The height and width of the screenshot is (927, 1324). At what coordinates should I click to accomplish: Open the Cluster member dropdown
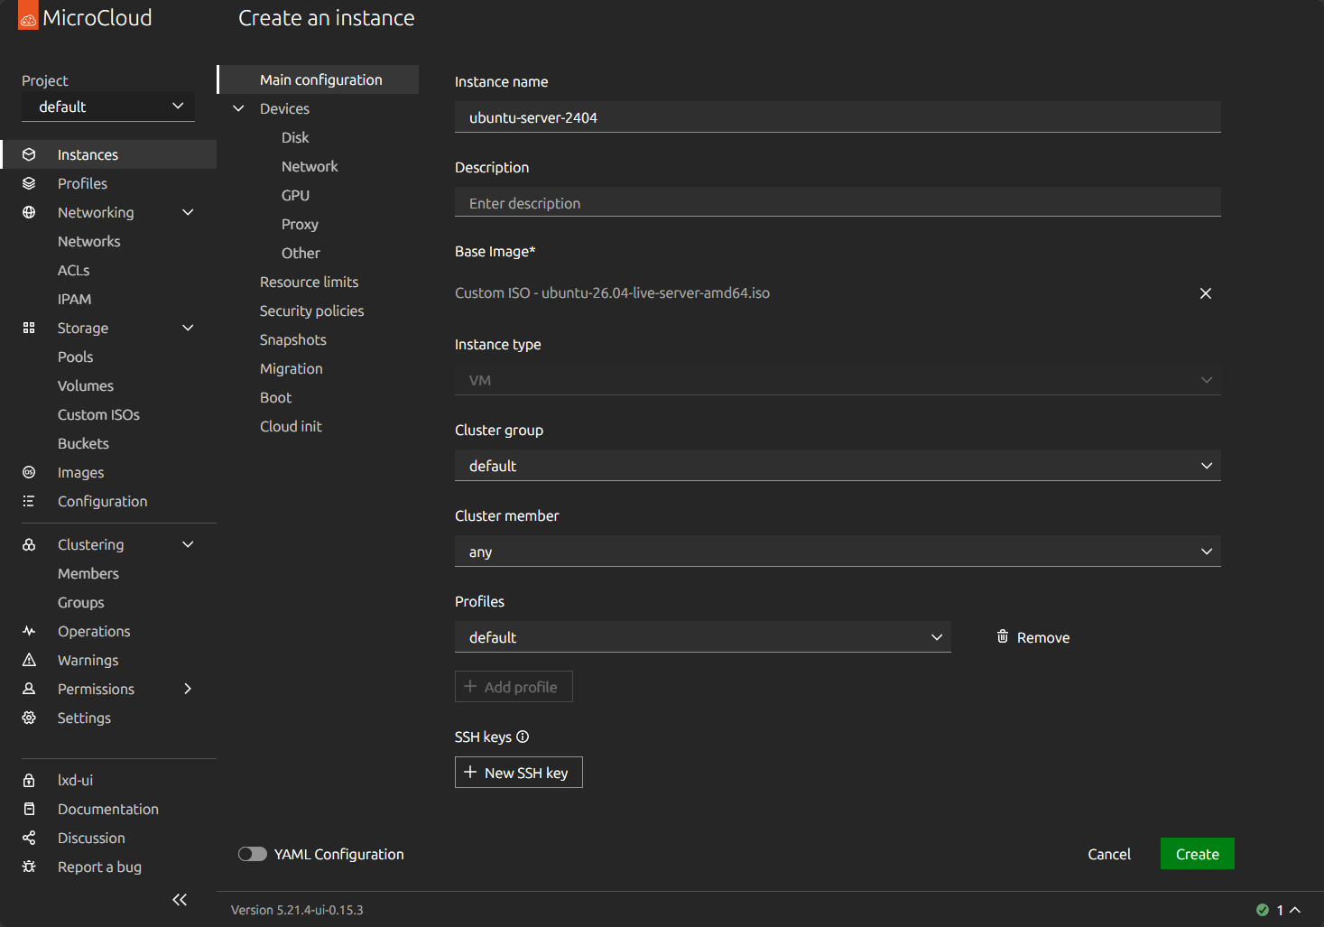838,552
